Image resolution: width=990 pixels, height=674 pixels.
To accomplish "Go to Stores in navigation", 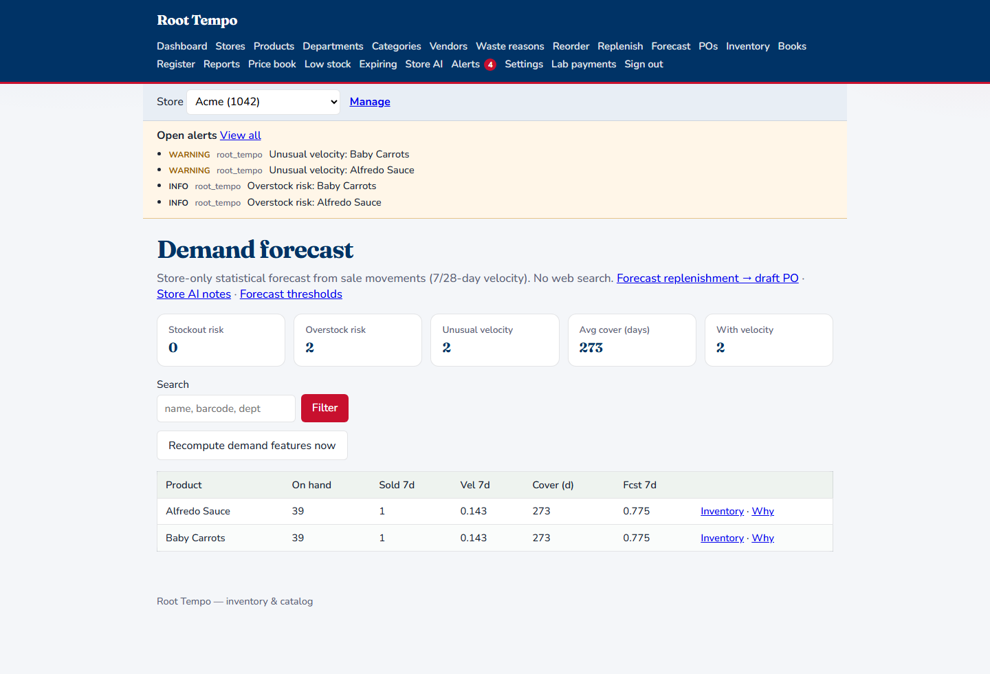I will pos(230,46).
